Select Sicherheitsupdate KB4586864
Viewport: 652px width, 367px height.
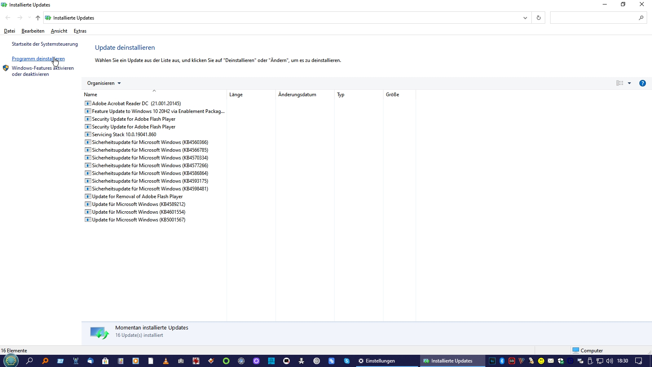(147, 173)
